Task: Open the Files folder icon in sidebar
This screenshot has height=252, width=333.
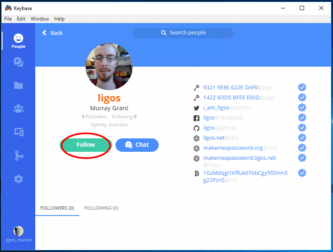Action: pos(18,85)
